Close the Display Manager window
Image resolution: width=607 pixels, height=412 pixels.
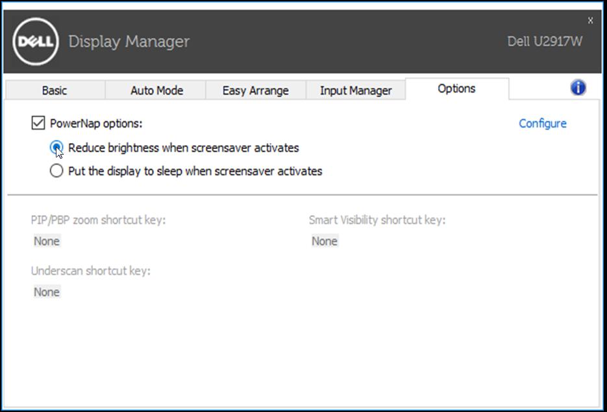click(x=590, y=21)
